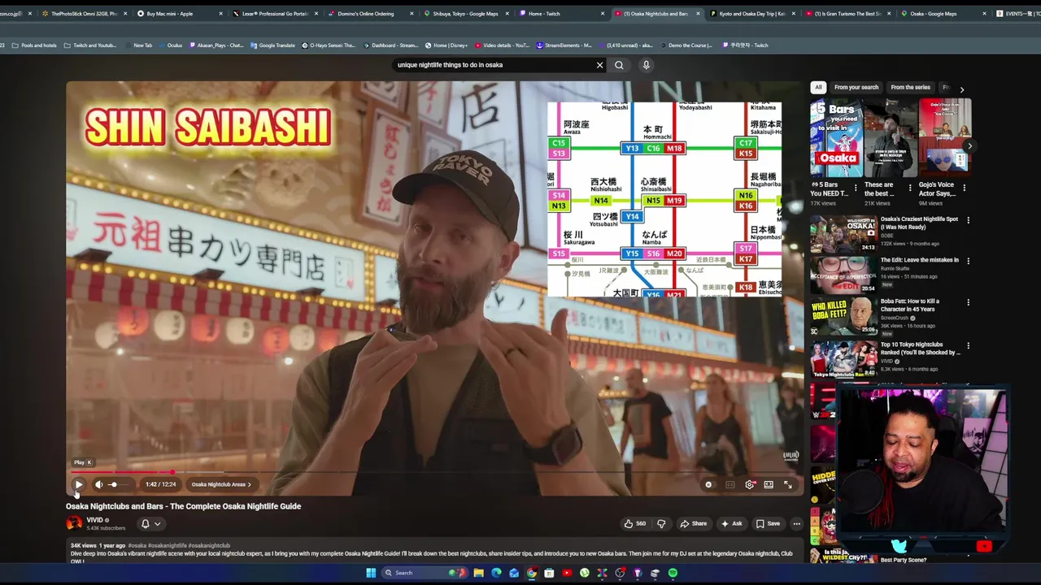
Task: Like the video with thumbs-up icon
Action: pyautogui.click(x=635, y=524)
